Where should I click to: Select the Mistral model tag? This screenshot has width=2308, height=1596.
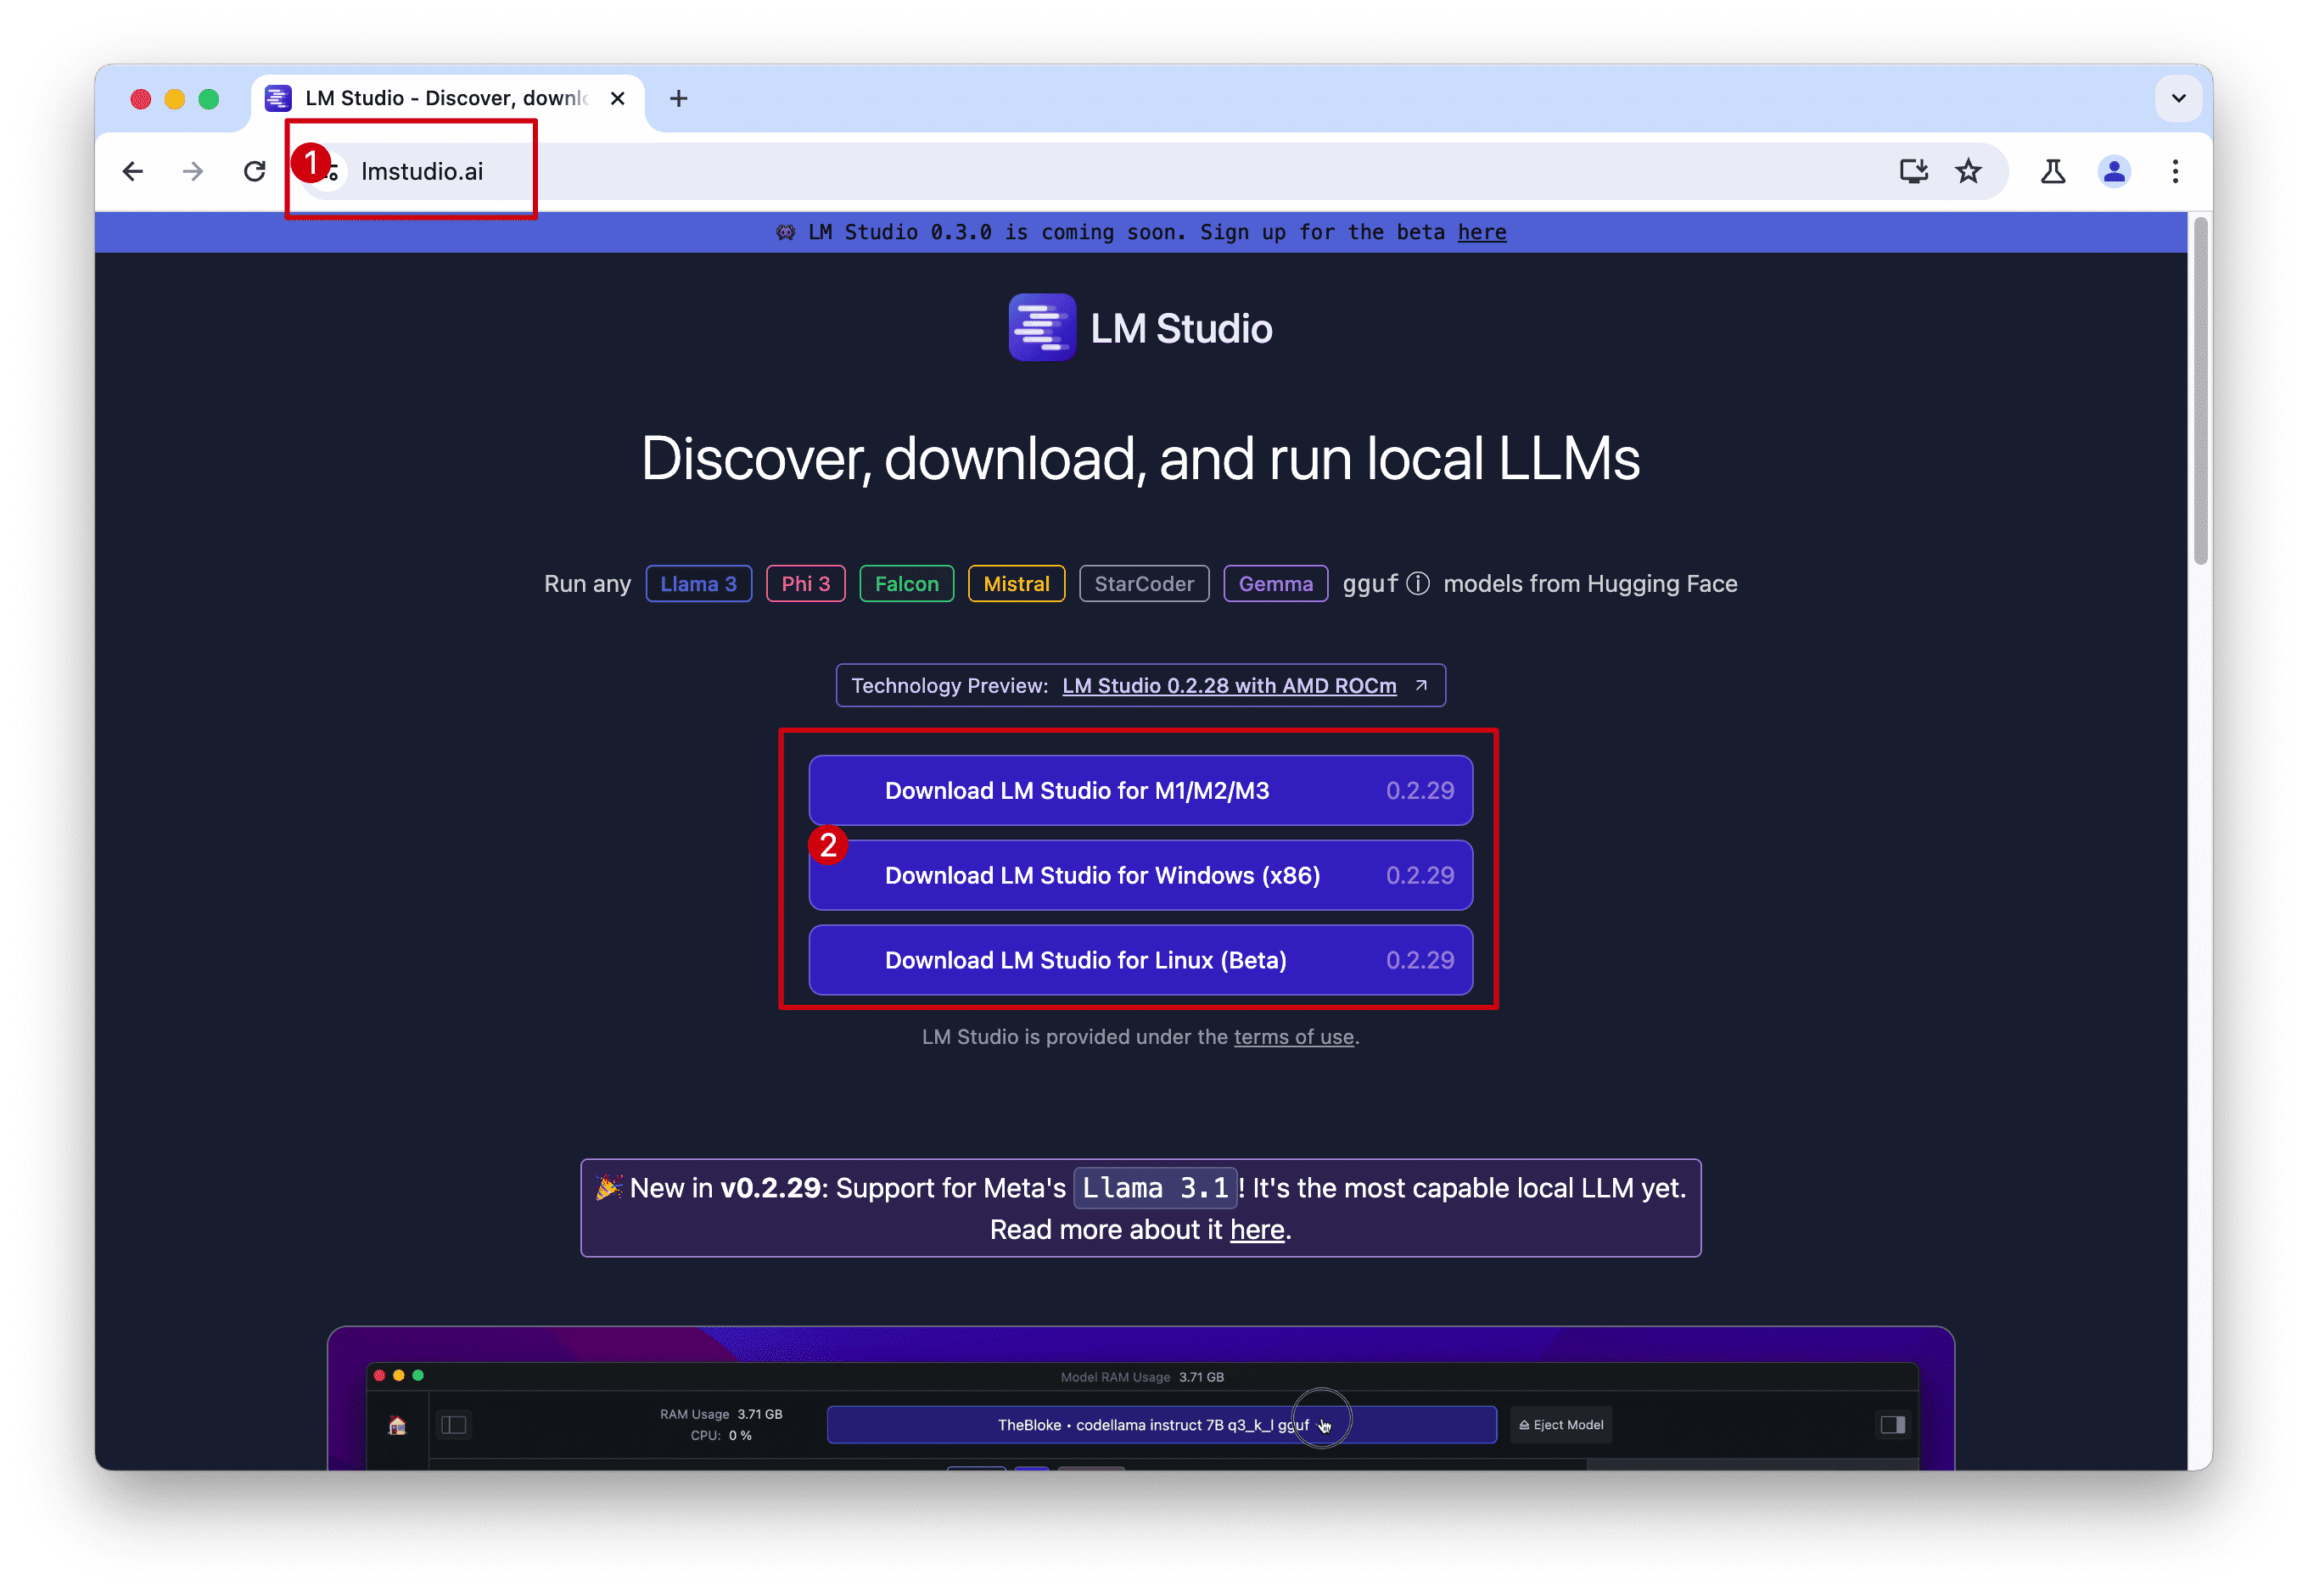tap(1016, 583)
